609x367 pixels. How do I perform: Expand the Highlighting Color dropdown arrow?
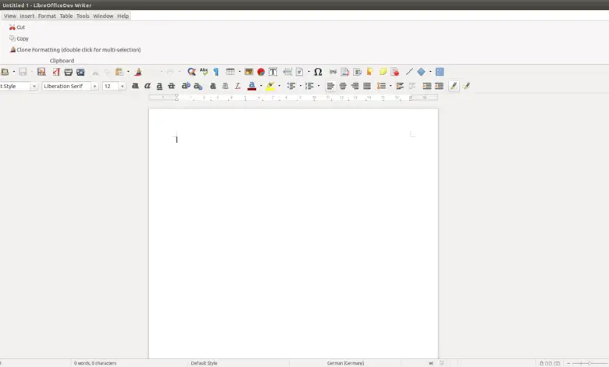coord(280,86)
